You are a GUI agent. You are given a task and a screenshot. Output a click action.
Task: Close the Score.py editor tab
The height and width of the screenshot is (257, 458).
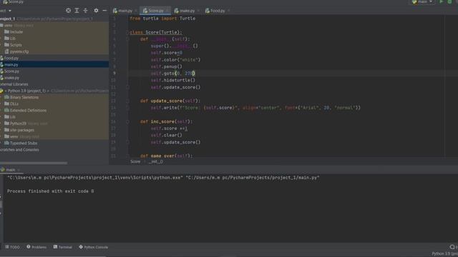167,11
